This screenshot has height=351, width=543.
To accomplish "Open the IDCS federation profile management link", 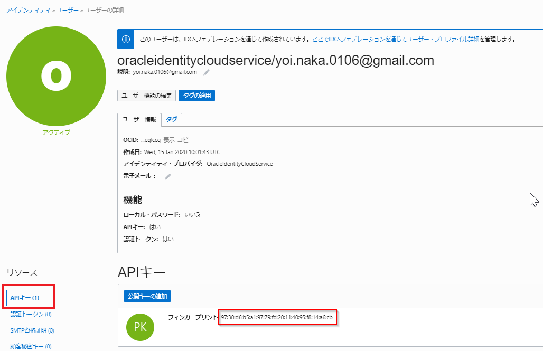I will (396, 39).
